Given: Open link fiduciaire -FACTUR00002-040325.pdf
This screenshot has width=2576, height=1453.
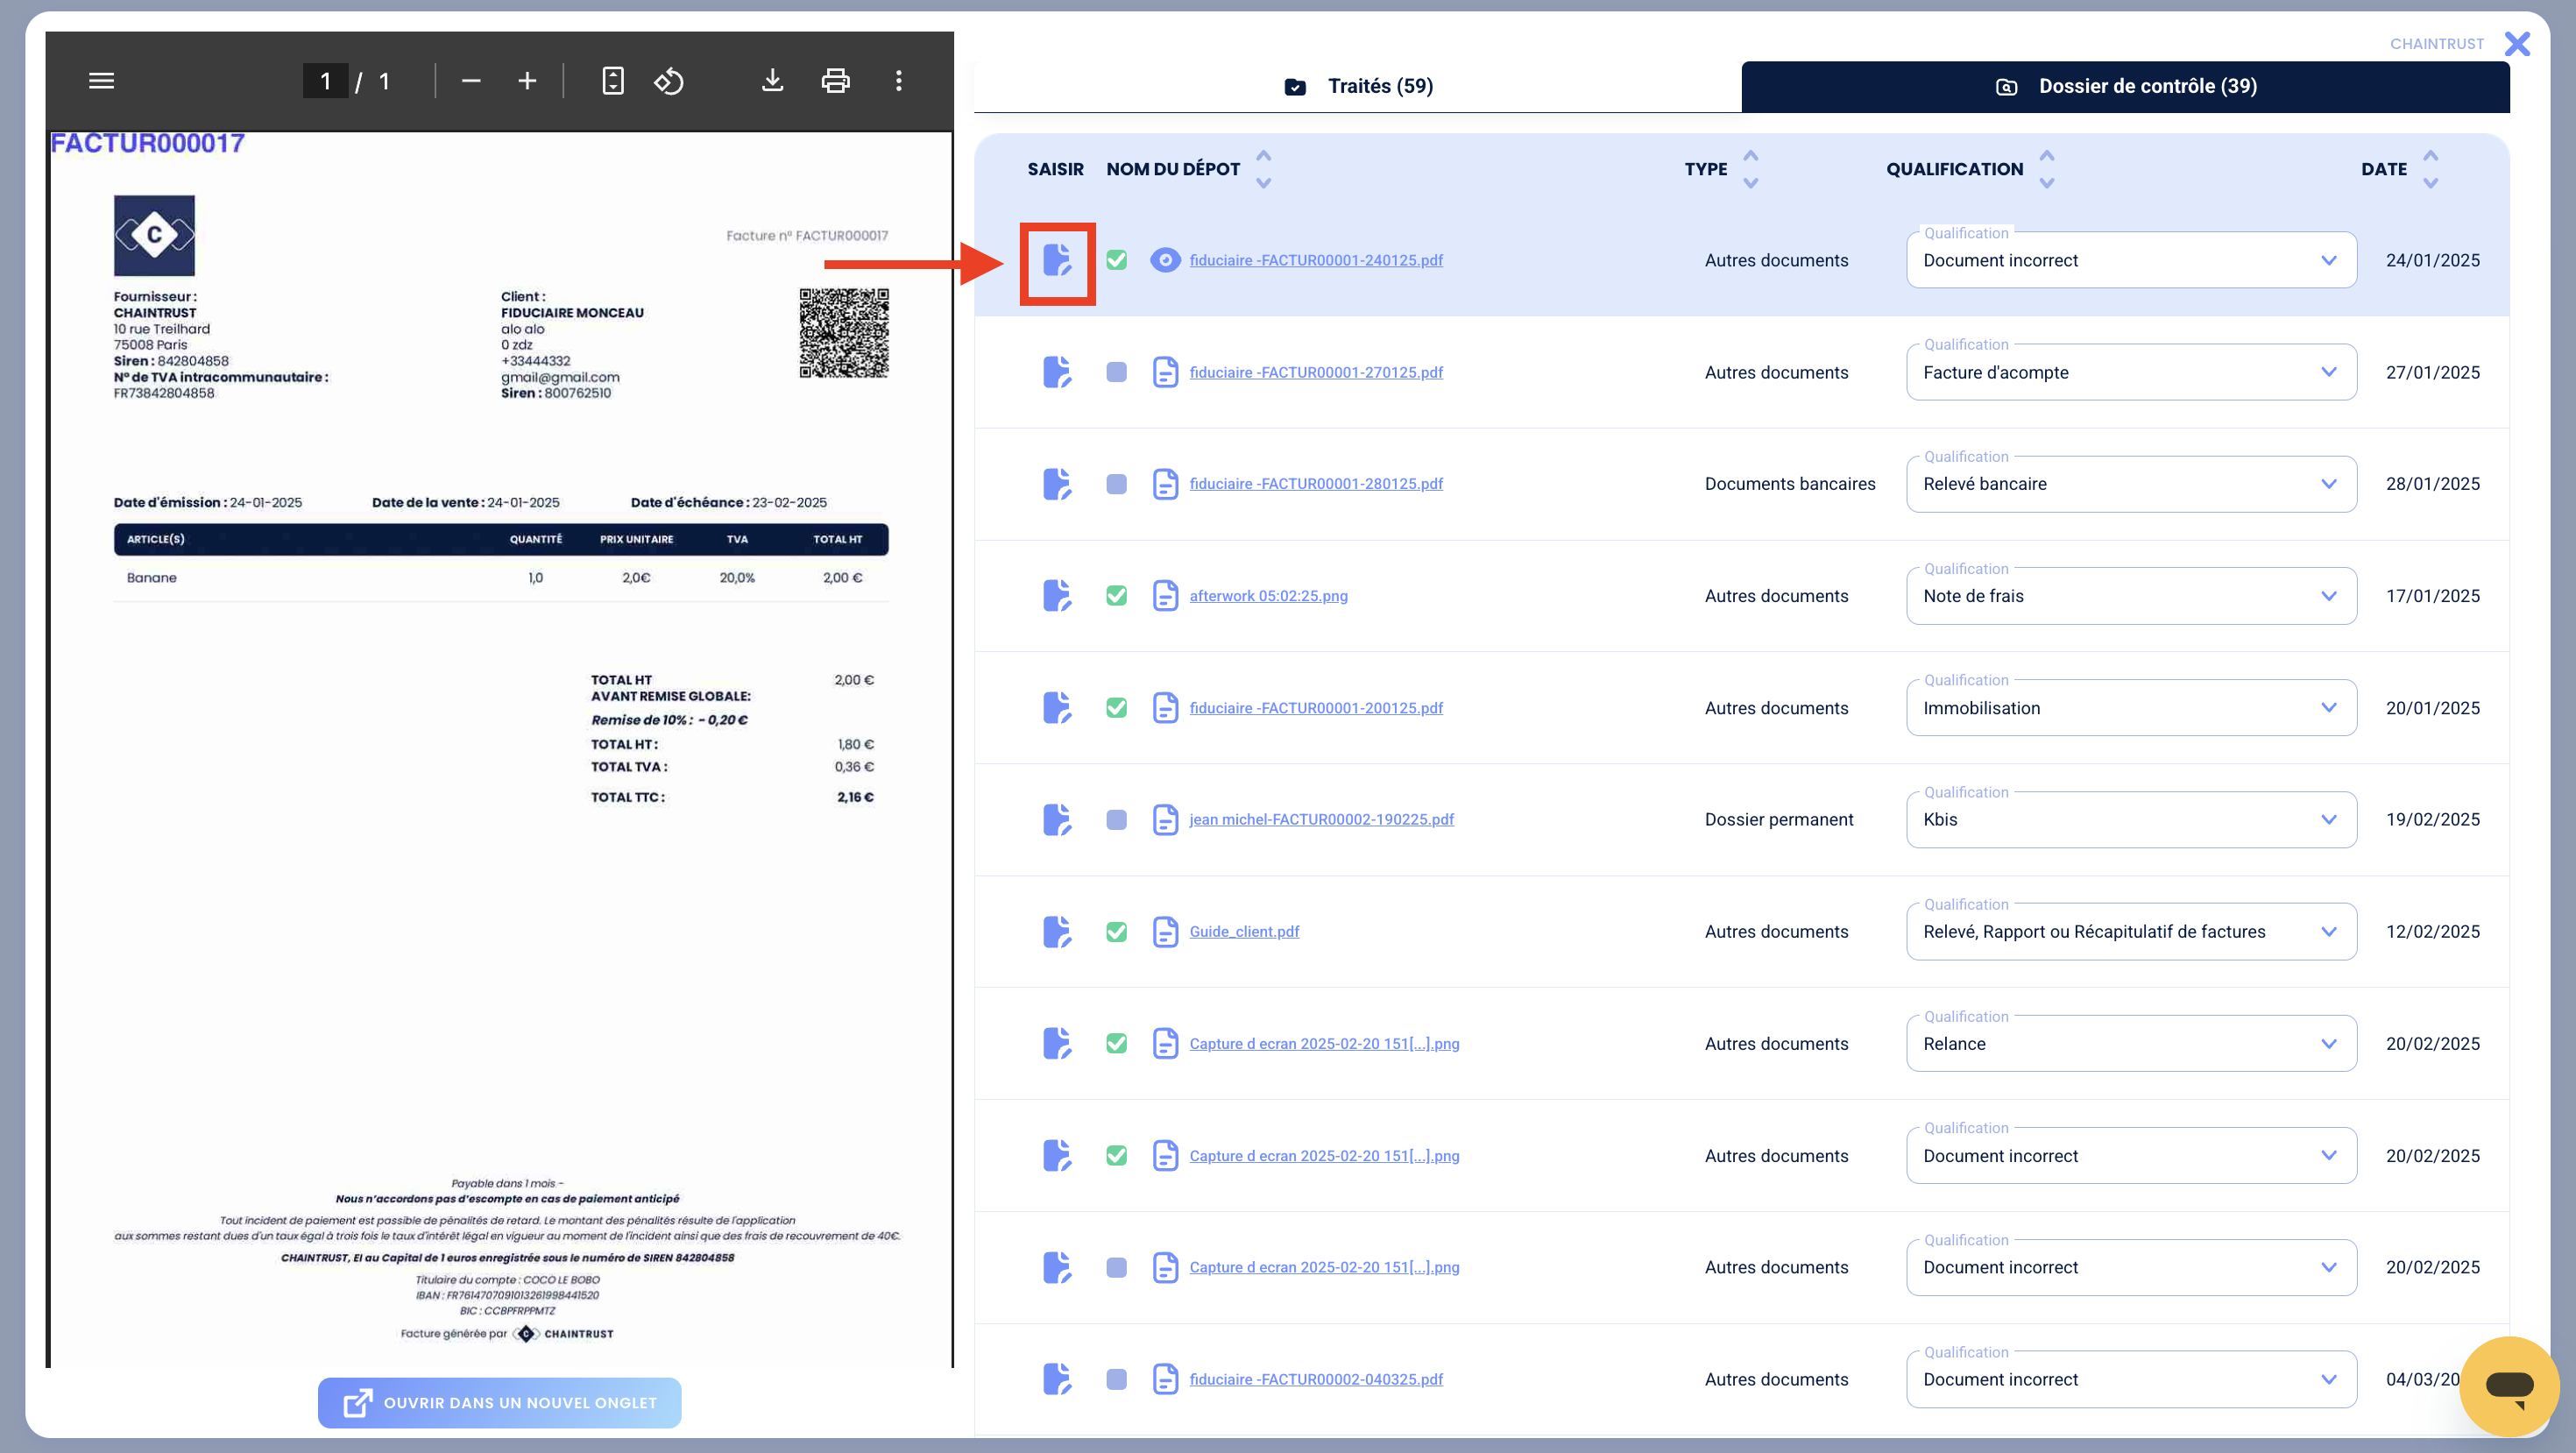Looking at the screenshot, I should [1316, 1379].
